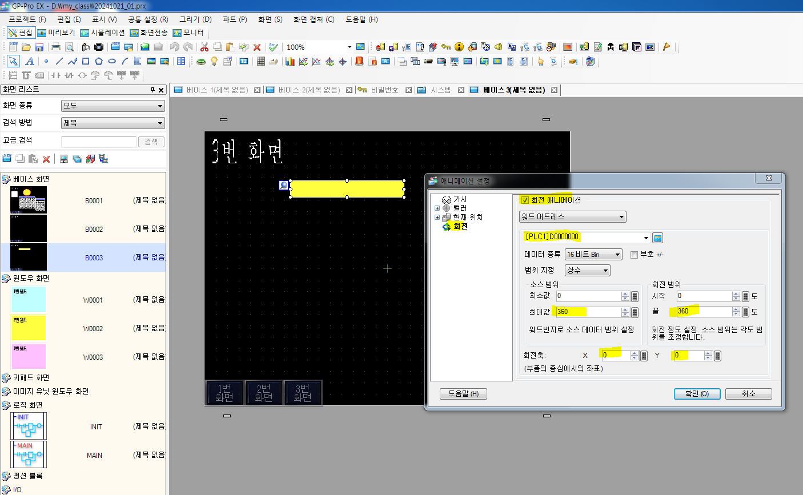803x495 pixels.
Task: Switch to the 시스템 tab
Action: 440,90
